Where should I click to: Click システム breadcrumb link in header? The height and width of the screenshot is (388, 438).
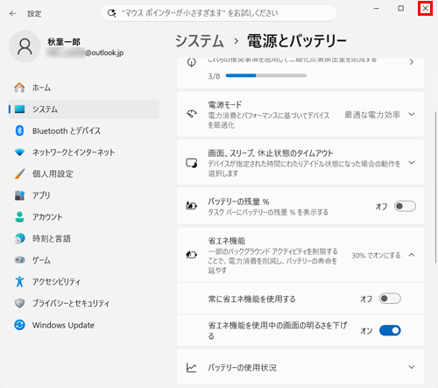200,41
